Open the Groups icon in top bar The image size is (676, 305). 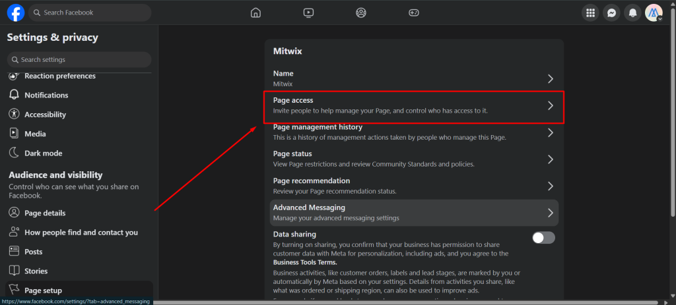point(361,13)
